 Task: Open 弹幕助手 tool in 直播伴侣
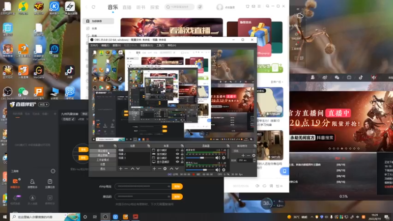[15, 183]
